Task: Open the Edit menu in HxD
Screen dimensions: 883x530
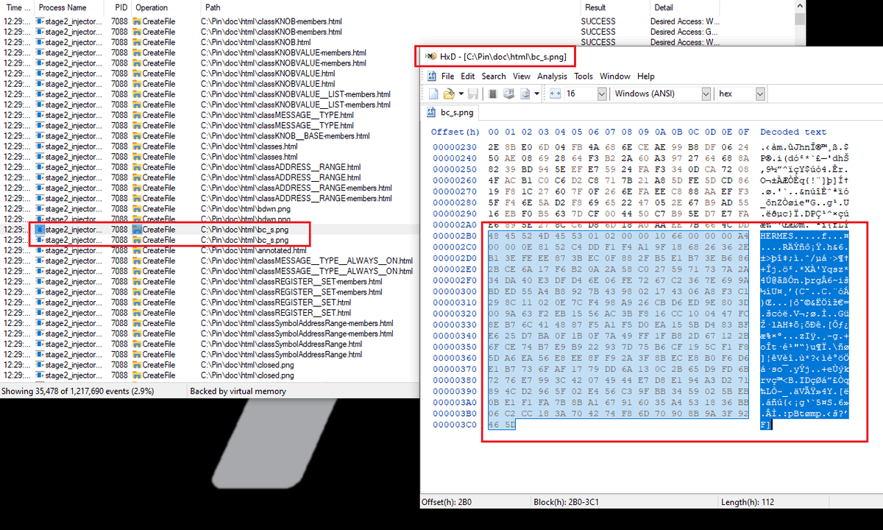Action: click(468, 77)
